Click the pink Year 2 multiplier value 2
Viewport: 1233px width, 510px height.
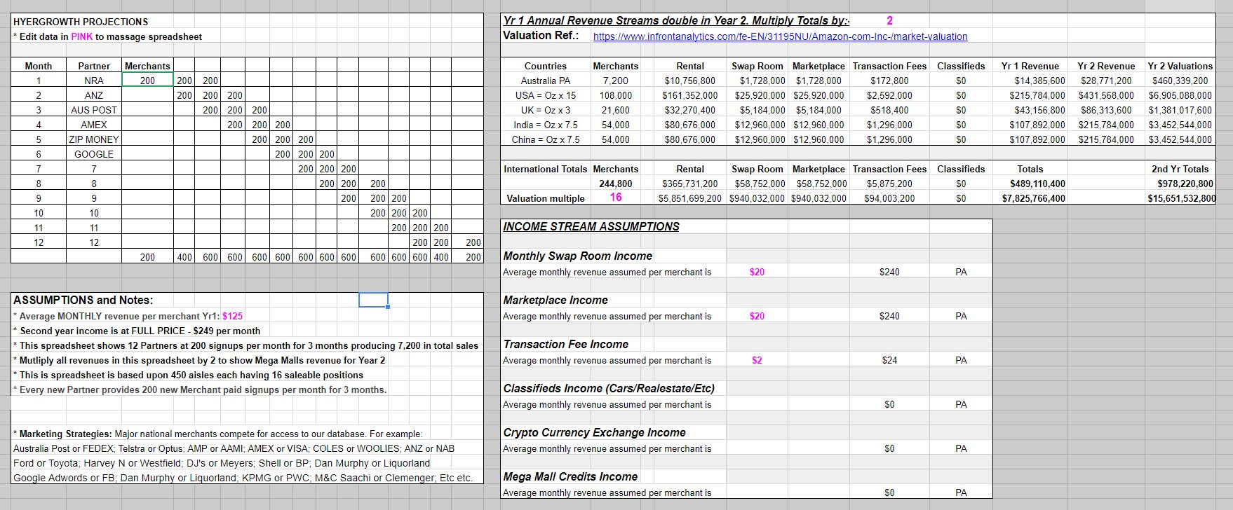[889, 21]
